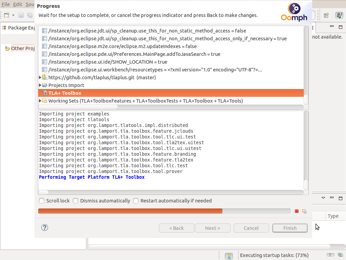Select the use_this_for_non_static_method_access = false row

147,31
